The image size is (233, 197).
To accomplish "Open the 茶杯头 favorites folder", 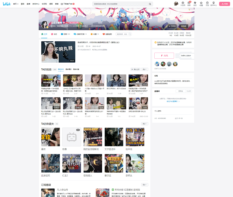I will tap(135, 163).
